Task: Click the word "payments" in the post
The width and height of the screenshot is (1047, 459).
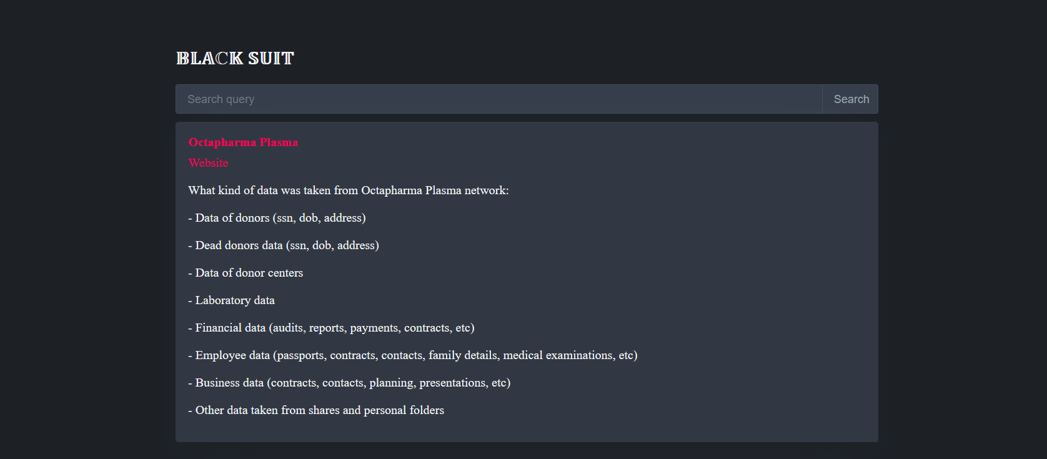Action: (x=374, y=328)
